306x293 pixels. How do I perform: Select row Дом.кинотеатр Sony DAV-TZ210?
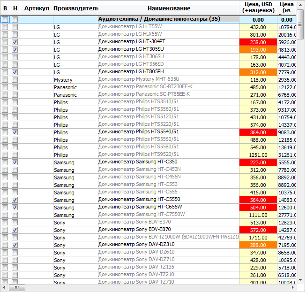point(149,275)
